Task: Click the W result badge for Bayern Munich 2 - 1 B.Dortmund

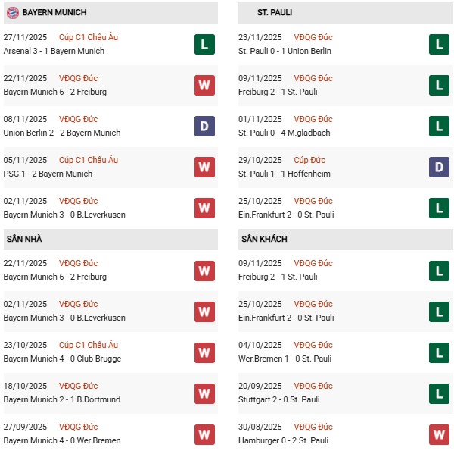Action: pyautogui.click(x=204, y=393)
